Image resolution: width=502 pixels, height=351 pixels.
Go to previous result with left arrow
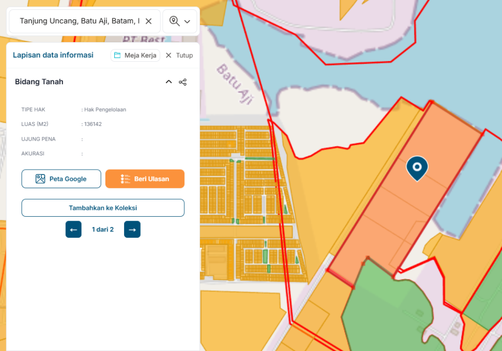74,229
